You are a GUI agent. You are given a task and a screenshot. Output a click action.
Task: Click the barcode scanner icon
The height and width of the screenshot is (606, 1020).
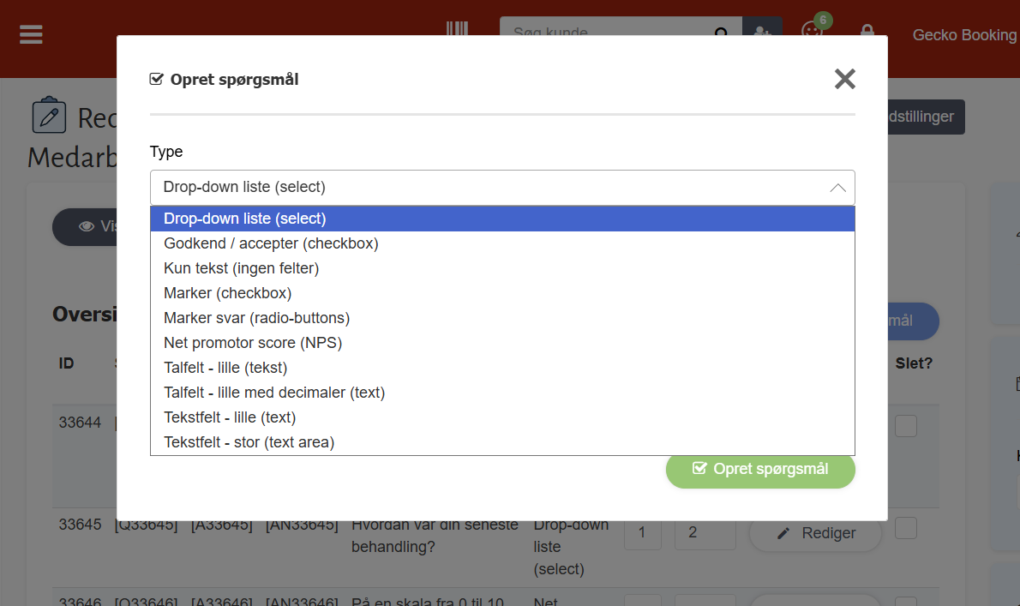coord(458,29)
